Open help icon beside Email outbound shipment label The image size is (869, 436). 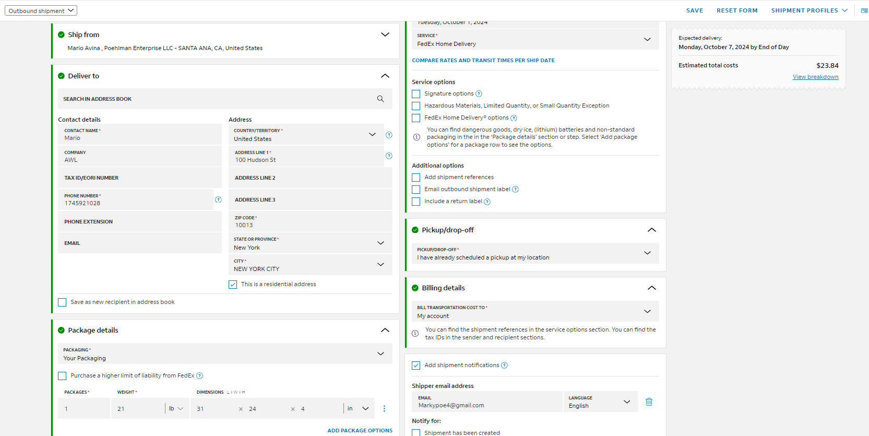(515, 190)
